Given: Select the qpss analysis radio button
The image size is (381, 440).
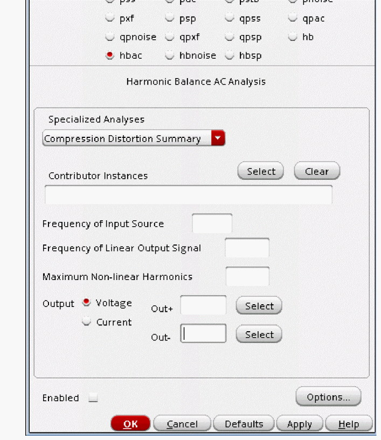Looking at the screenshot, I should [230, 18].
